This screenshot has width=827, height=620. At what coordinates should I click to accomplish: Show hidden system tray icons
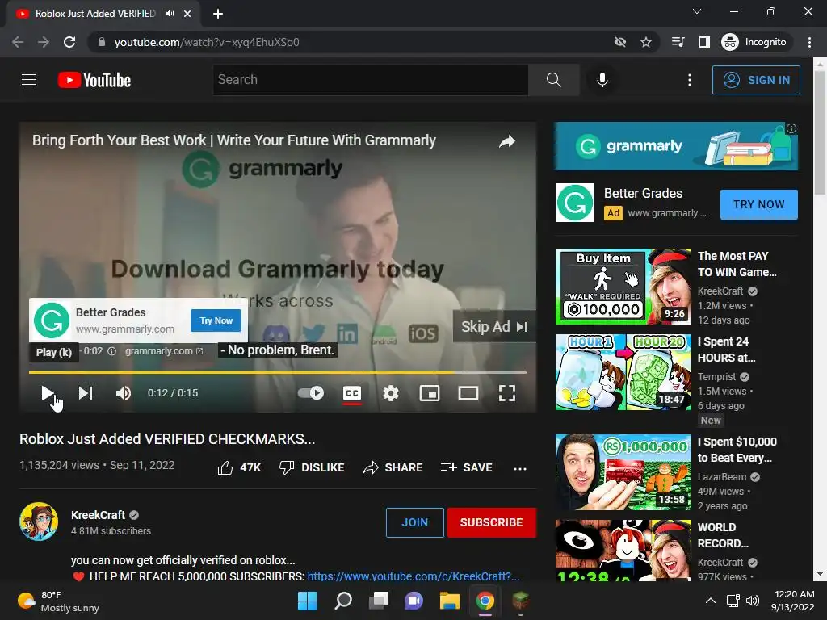tap(711, 601)
